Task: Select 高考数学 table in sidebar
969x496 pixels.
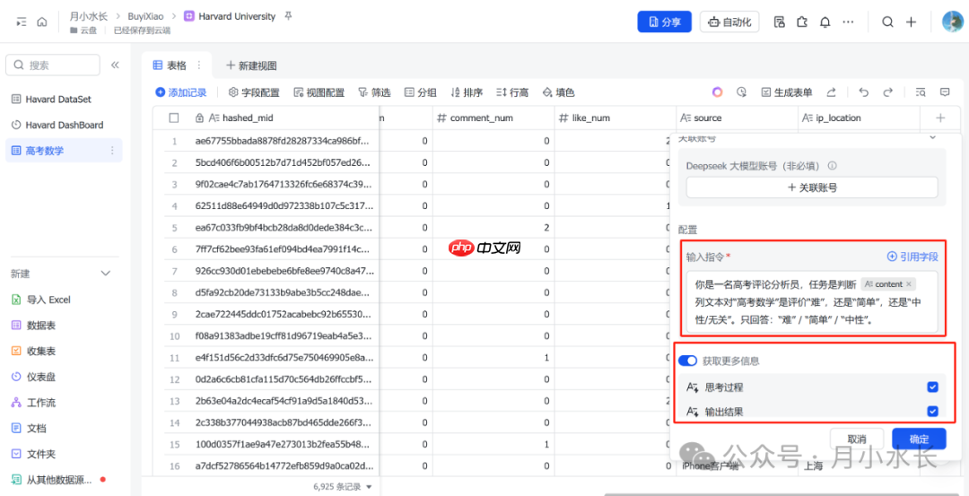Action: point(64,150)
